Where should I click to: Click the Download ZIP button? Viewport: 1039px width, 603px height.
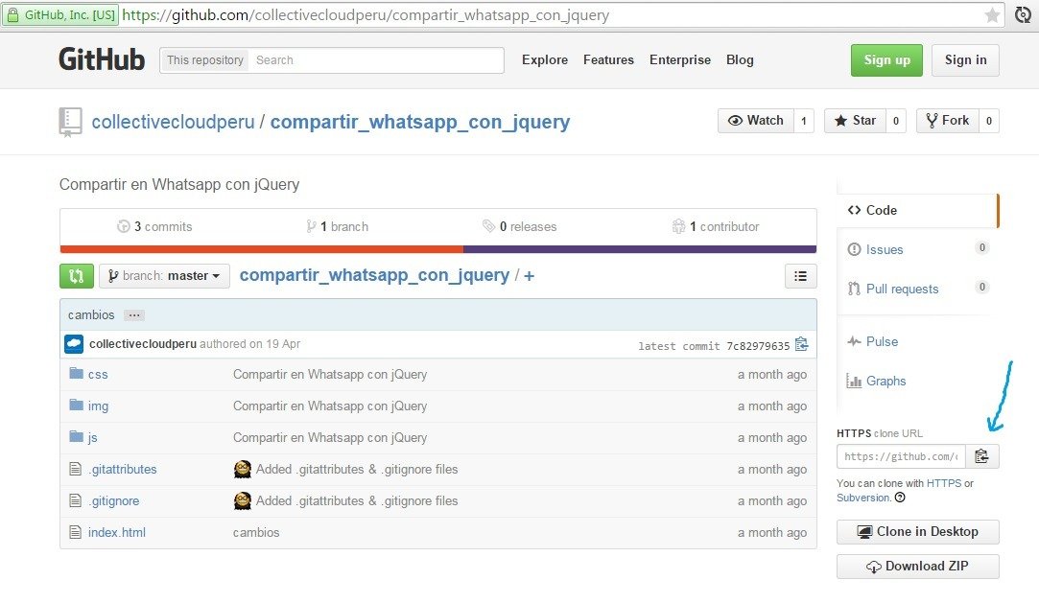(918, 567)
